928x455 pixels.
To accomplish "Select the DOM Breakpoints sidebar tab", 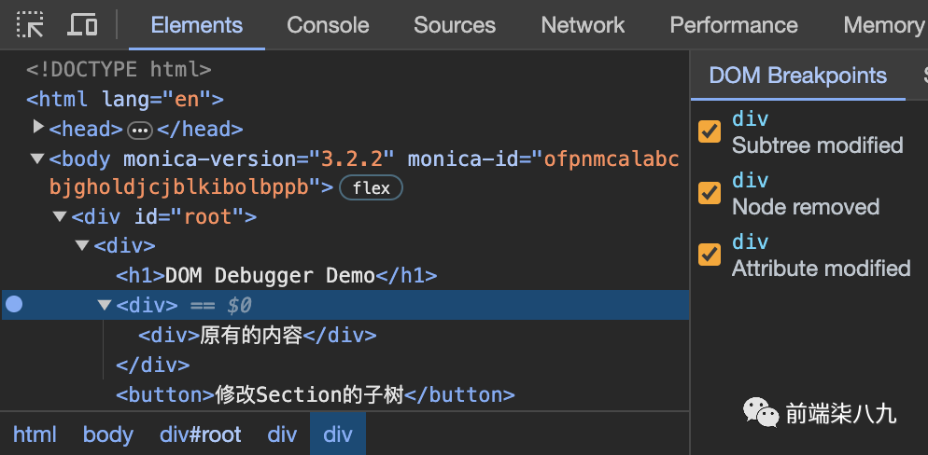I will (x=797, y=76).
